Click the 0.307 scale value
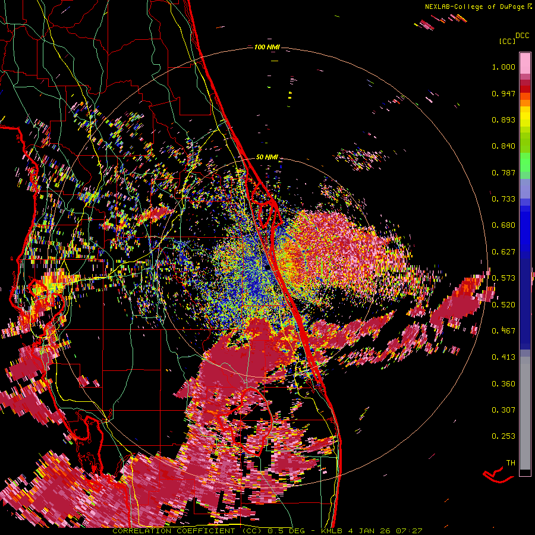Viewport: 535px width, 535px height. pyautogui.click(x=503, y=410)
